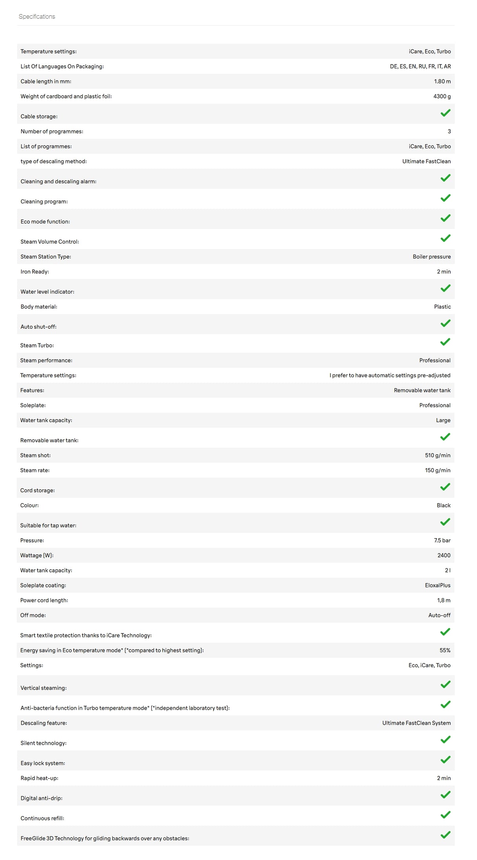This screenshot has width=477, height=860.
Task: Select the 7.5 bar pressure value
Action: coord(442,541)
